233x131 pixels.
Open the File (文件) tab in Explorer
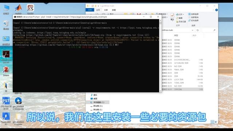click(90, 10)
